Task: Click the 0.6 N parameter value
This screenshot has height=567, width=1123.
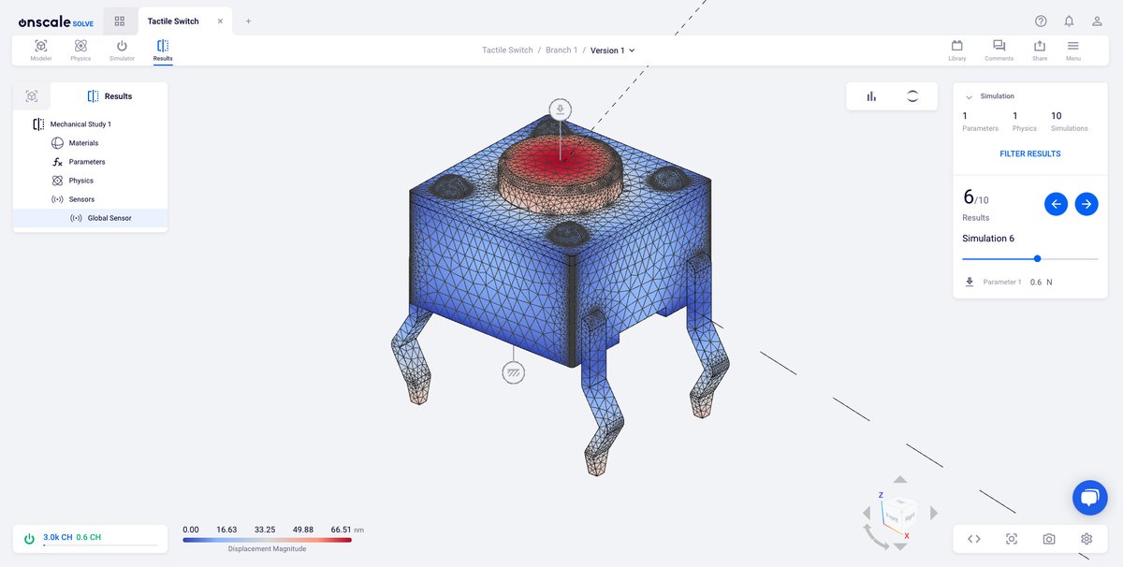Action: [x=1041, y=282]
